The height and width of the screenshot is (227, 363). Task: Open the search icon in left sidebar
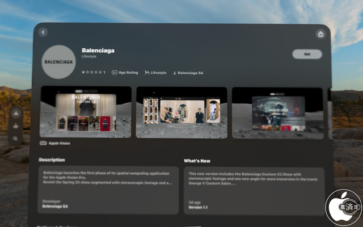tap(15, 138)
